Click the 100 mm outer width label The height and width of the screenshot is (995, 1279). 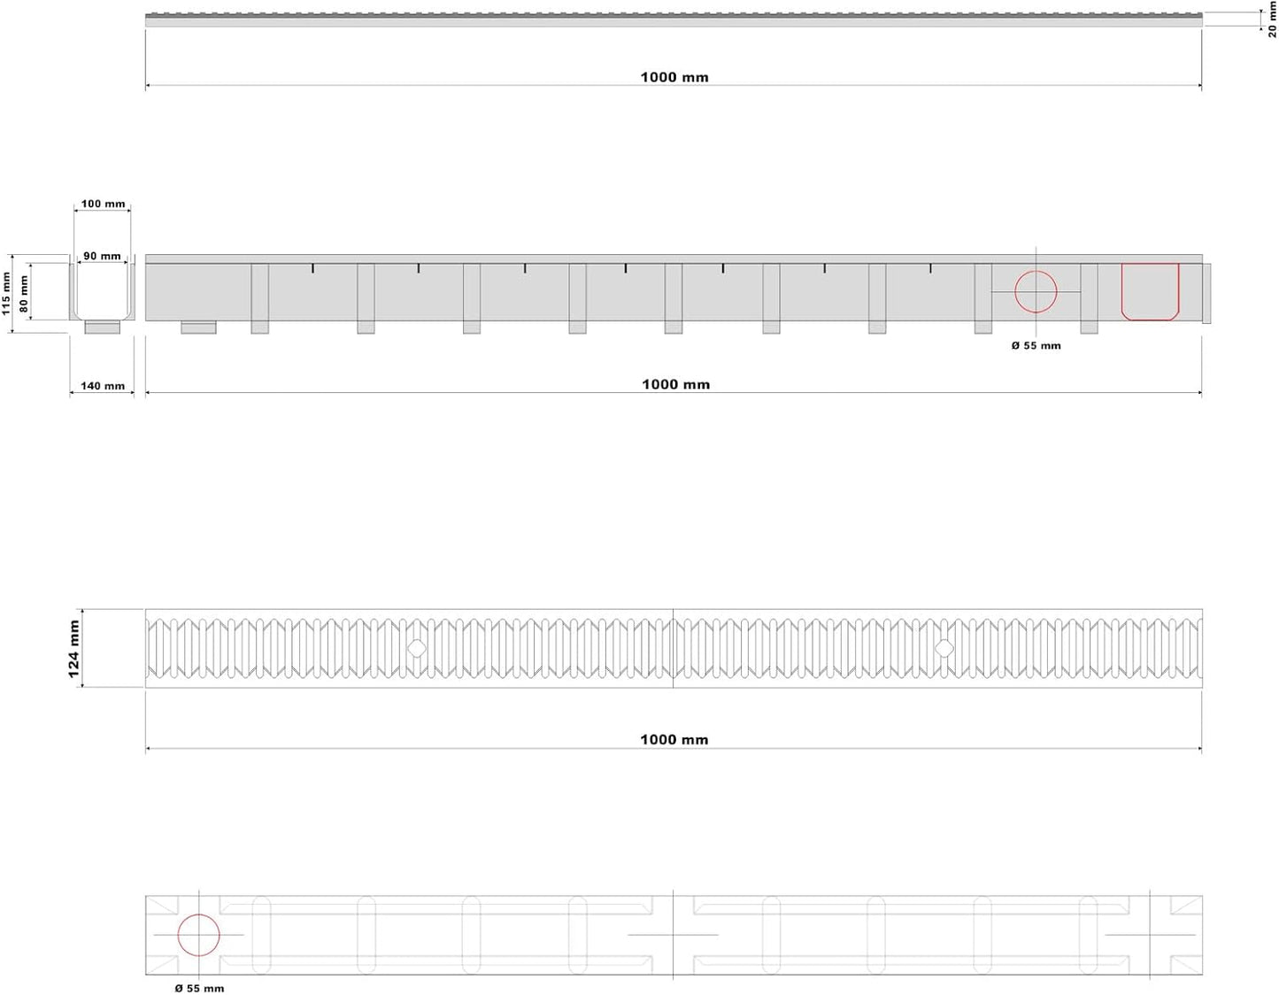[103, 204]
